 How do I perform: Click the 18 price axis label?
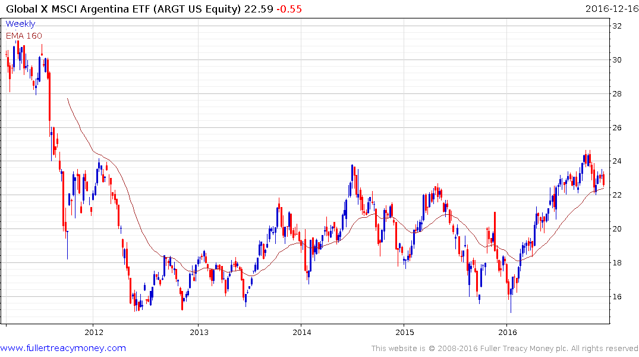click(x=617, y=263)
